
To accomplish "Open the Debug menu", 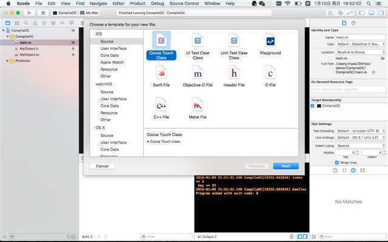I will [158, 4].
